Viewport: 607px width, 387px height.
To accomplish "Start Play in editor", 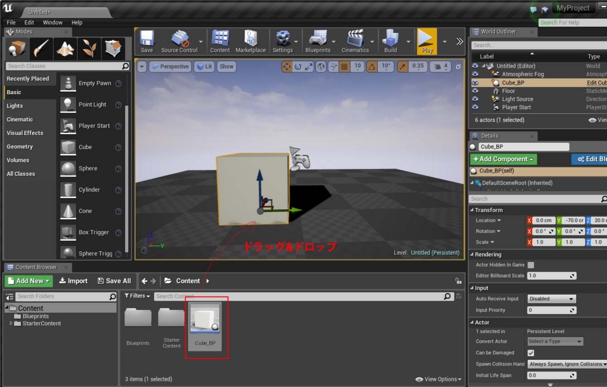I will (x=427, y=41).
